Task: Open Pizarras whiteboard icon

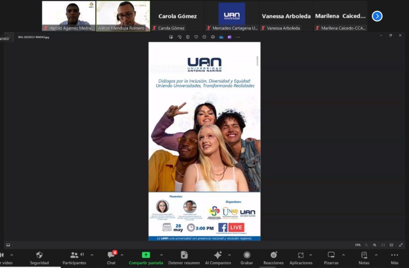Action: click(331, 255)
